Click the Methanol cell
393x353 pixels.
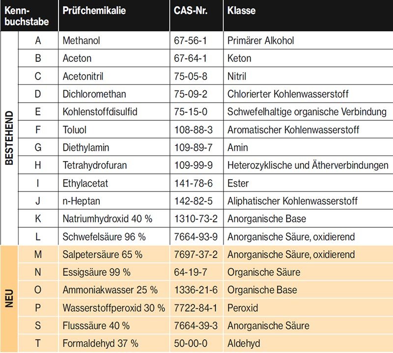(x=81, y=40)
